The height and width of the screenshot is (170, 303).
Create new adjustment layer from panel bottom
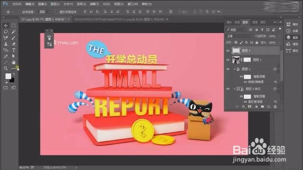[x=256, y=107]
